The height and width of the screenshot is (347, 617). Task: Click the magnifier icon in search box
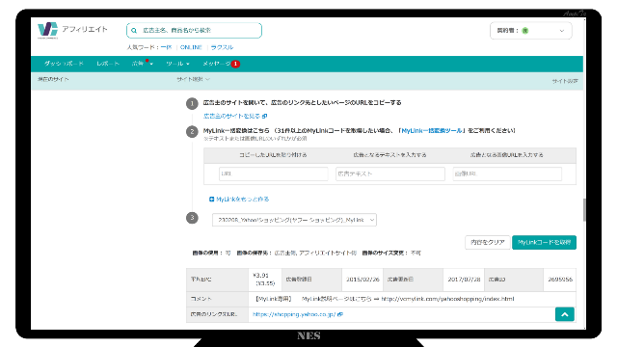coord(134,30)
